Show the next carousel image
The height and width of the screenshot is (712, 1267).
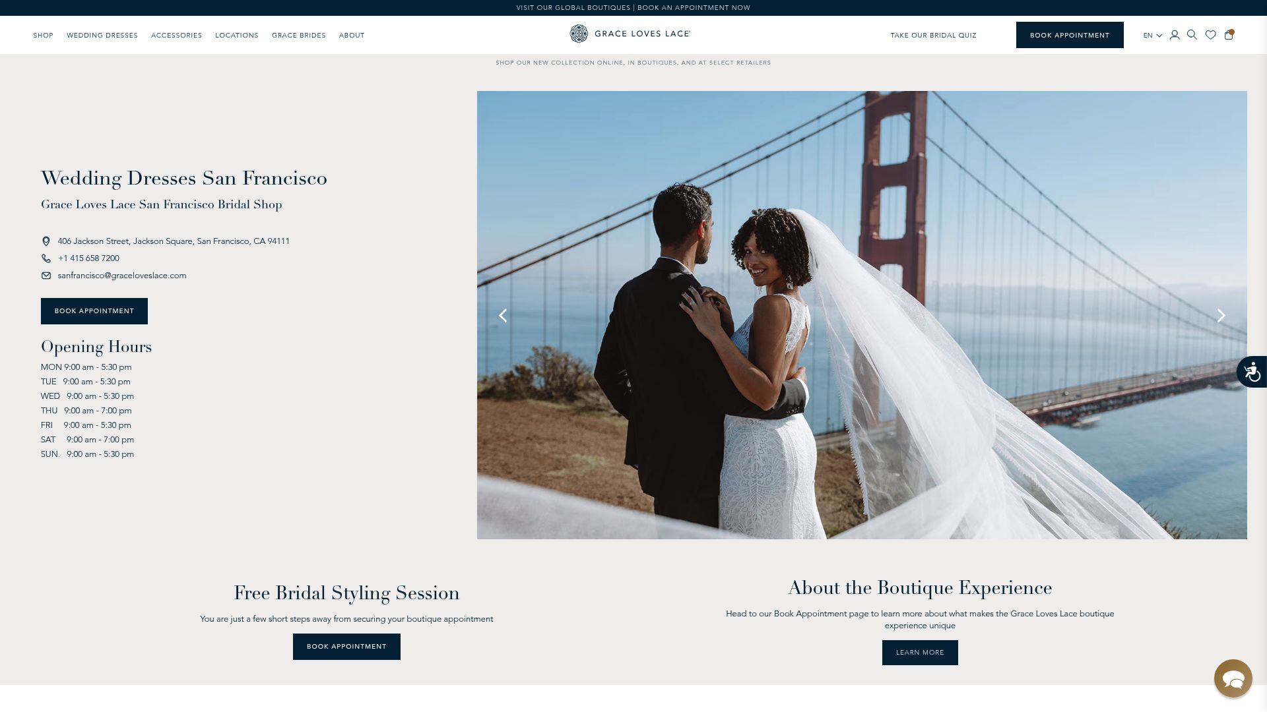[x=1221, y=316]
